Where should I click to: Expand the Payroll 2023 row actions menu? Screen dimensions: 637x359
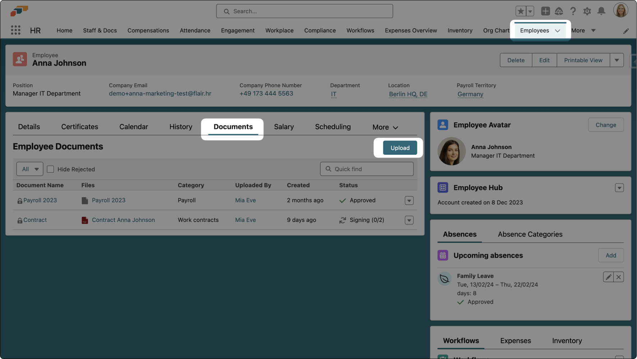point(409,201)
